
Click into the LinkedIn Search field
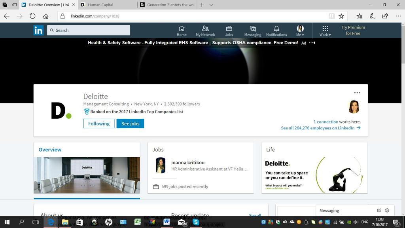click(x=89, y=30)
